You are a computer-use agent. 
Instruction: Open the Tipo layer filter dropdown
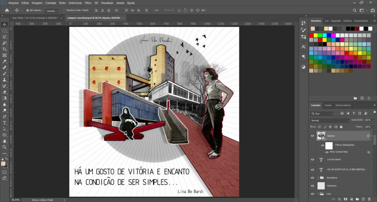click(x=322, y=114)
